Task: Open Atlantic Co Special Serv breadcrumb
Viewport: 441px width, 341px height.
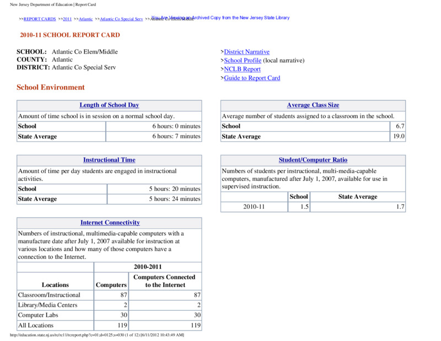Action: (x=121, y=19)
